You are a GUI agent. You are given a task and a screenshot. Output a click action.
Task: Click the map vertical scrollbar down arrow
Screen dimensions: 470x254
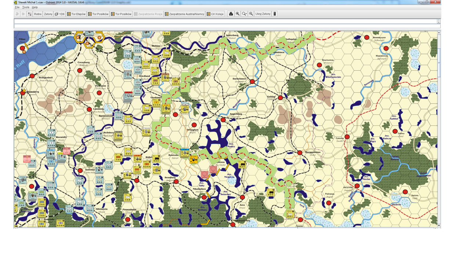pos(439,225)
